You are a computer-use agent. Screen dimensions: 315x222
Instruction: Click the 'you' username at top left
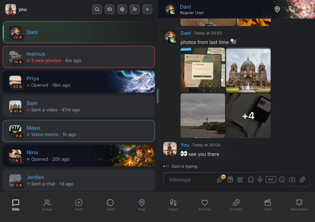point(23,9)
